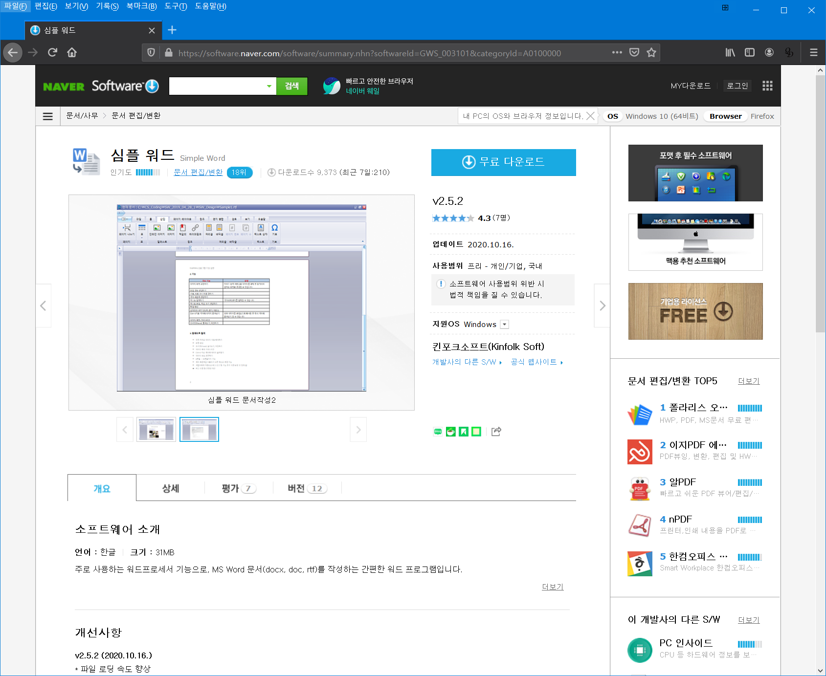Image resolution: width=826 pixels, height=676 pixels.
Task: Switch to the 평가 tab
Action: pos(239,488)
